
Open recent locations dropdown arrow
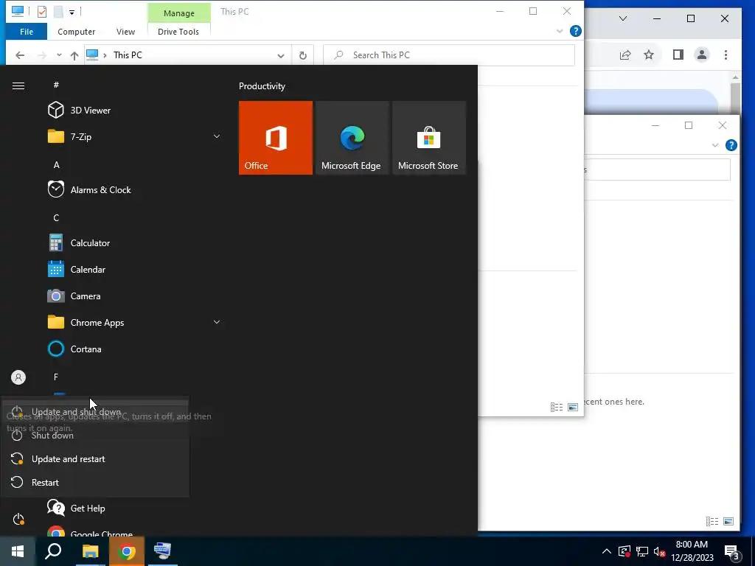tap(59, 55)
